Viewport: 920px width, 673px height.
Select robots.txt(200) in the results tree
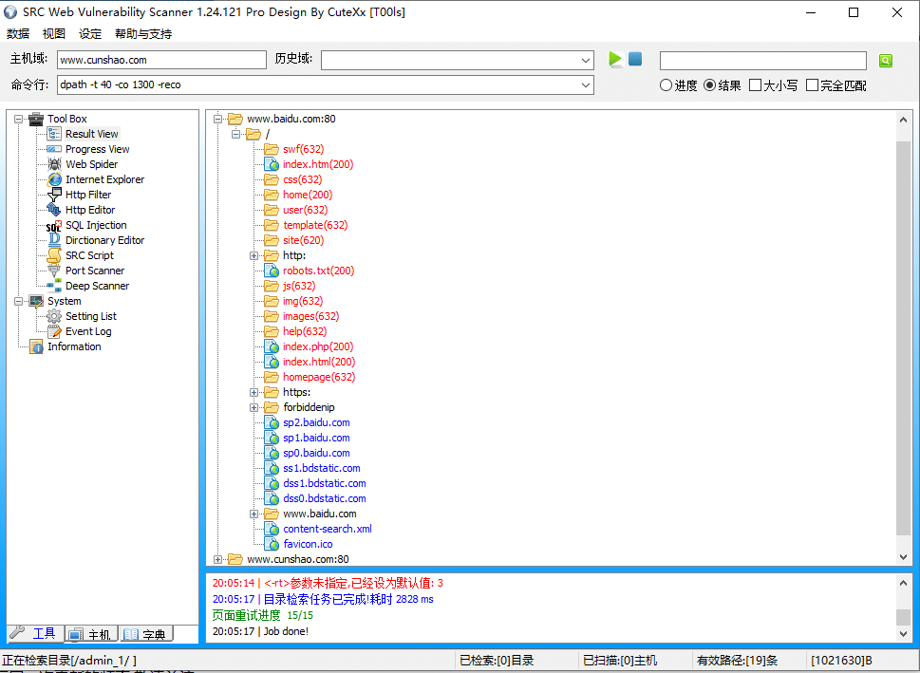coord(318,271)
